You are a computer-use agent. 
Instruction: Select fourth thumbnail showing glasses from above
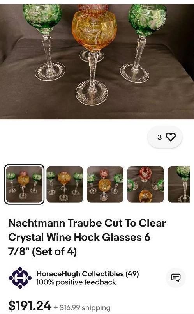146,184
